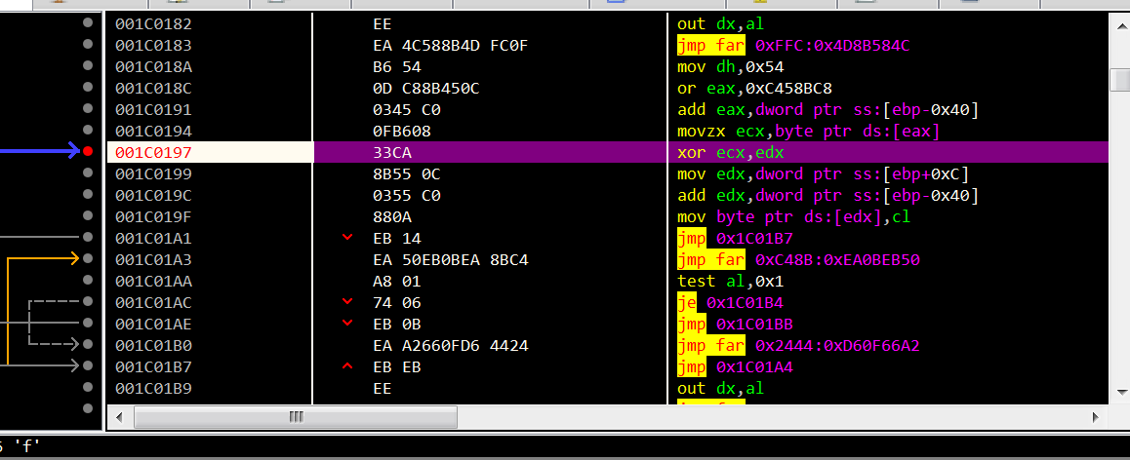Click the jump-down chevron next to EB 14

348,238
